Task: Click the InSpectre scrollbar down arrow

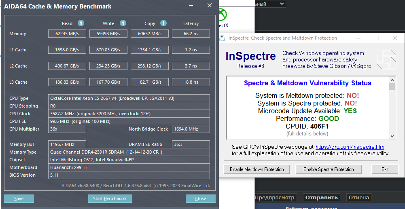Action: point(392,136)
